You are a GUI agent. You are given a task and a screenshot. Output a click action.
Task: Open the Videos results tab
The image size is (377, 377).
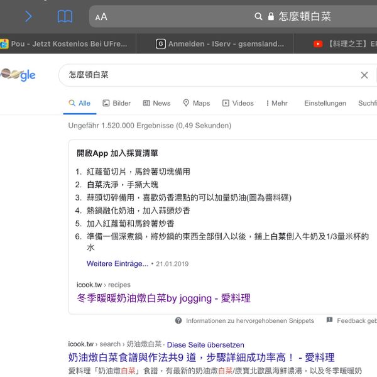(238, 103)
